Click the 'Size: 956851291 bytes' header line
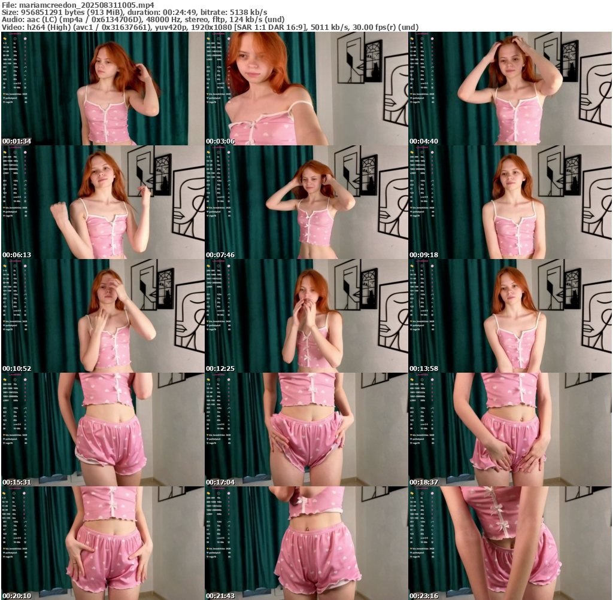Image resolution: width=613 pixels, height=600 pixels. [x=135, y=13]
